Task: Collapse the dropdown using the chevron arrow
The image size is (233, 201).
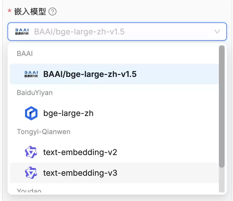Action: coord(217,32)
